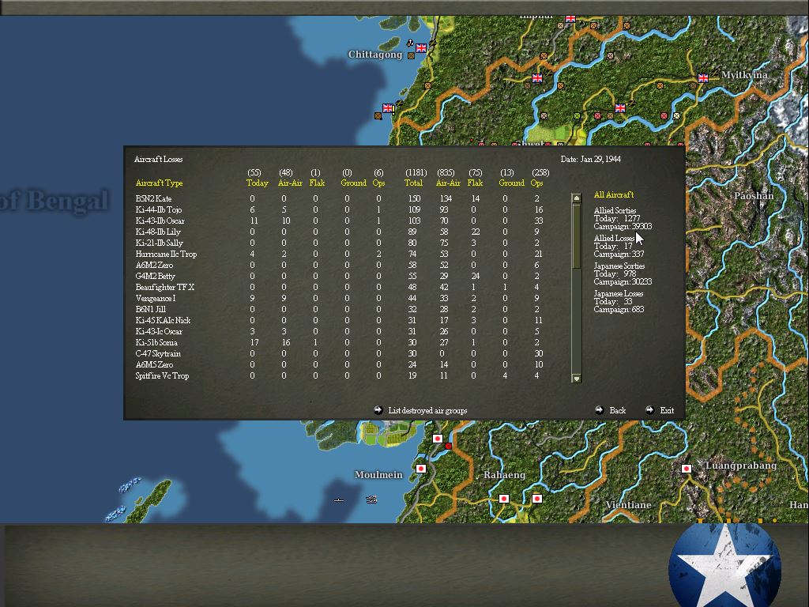Toggle the All Aircraft filter
The width and height of the screenshot is (809, 607).
pyautogui.click(x=613, y=194)
